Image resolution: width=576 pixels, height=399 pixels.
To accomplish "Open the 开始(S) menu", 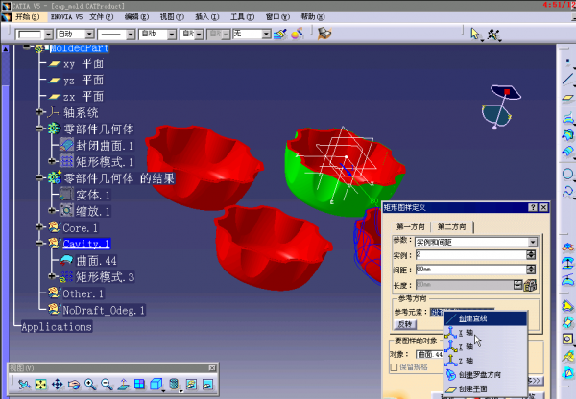I will coord(27,17).
